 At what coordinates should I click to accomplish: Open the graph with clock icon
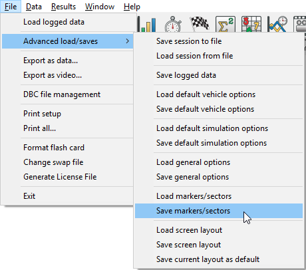click(277, 24)
